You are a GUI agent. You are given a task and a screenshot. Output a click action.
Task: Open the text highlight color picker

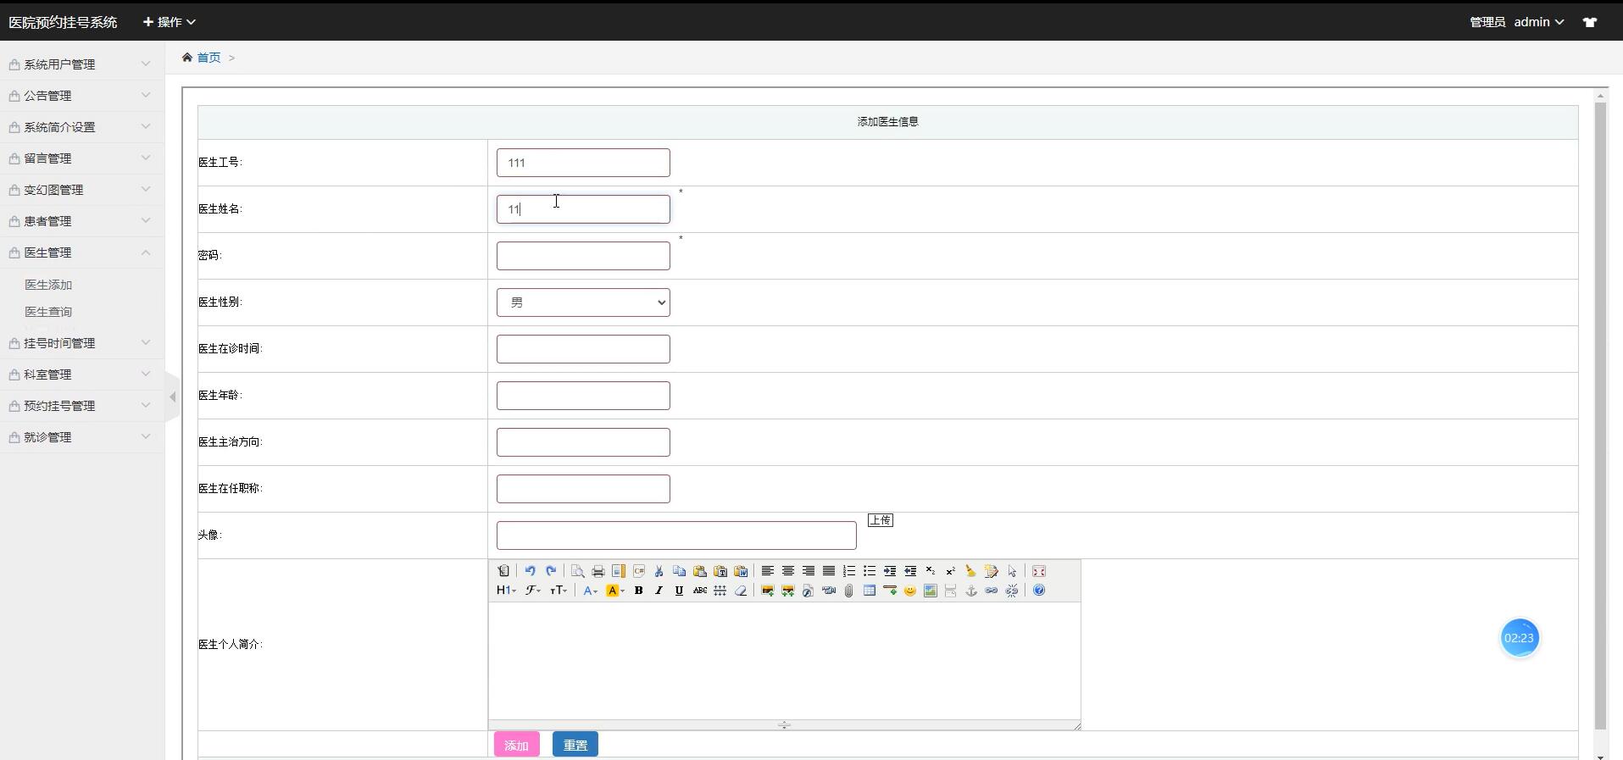614,591
